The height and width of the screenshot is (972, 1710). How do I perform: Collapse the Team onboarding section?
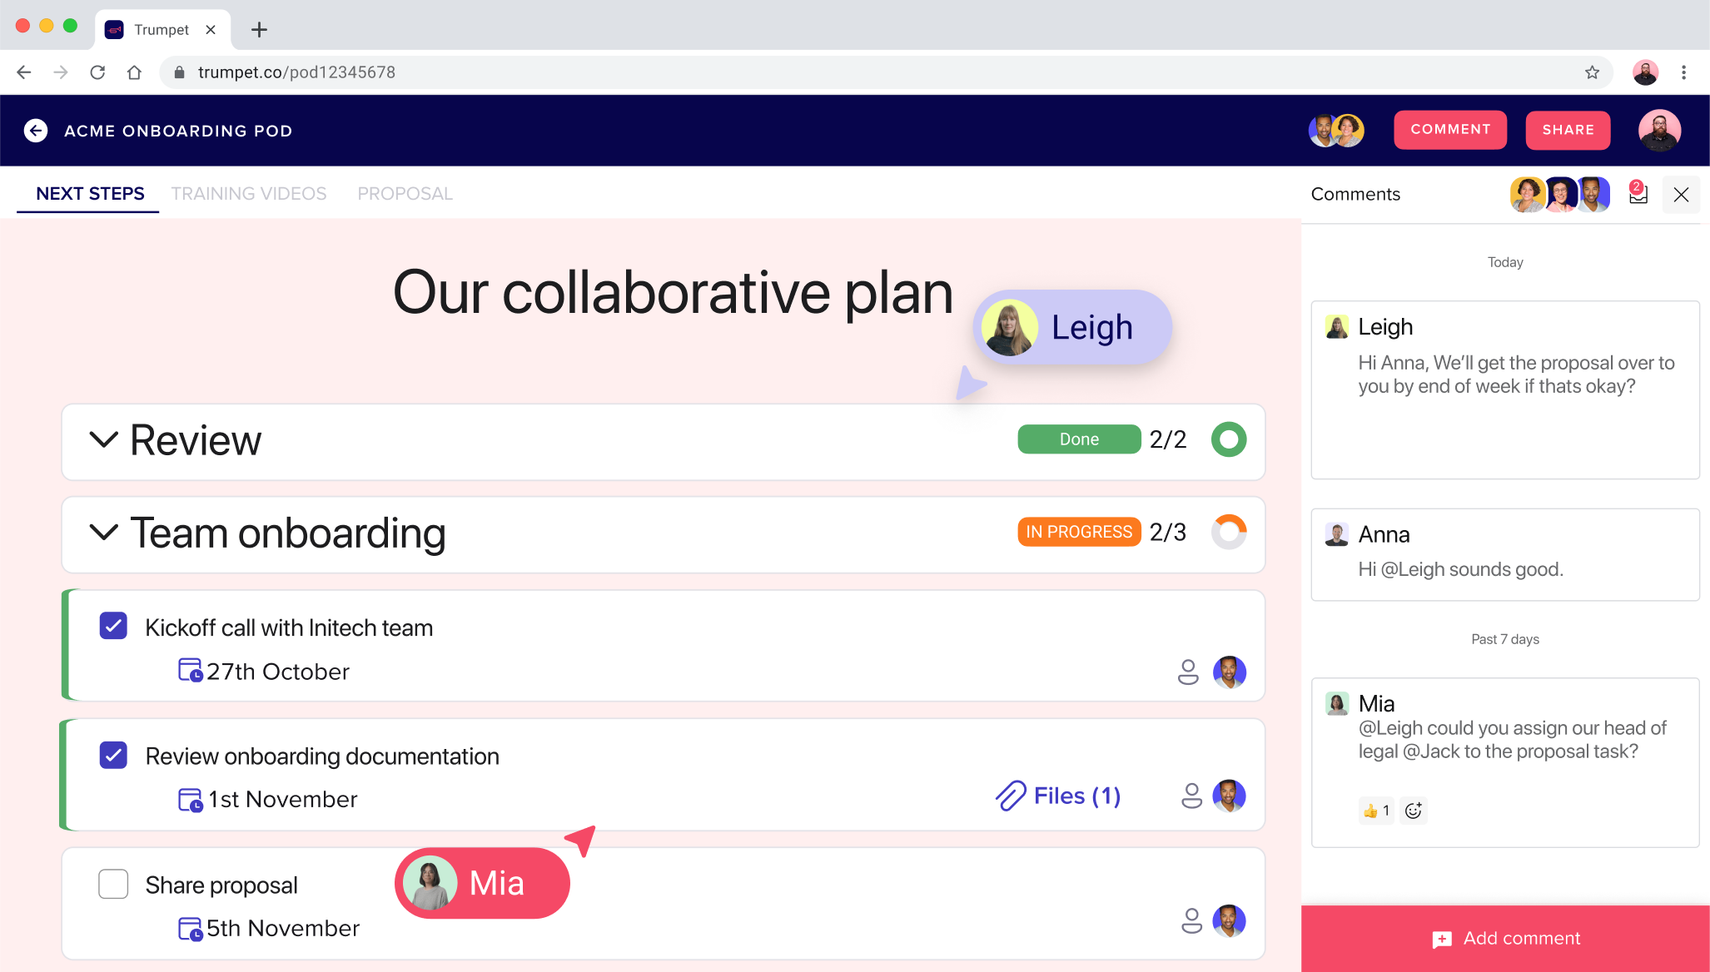click(103, 532)
